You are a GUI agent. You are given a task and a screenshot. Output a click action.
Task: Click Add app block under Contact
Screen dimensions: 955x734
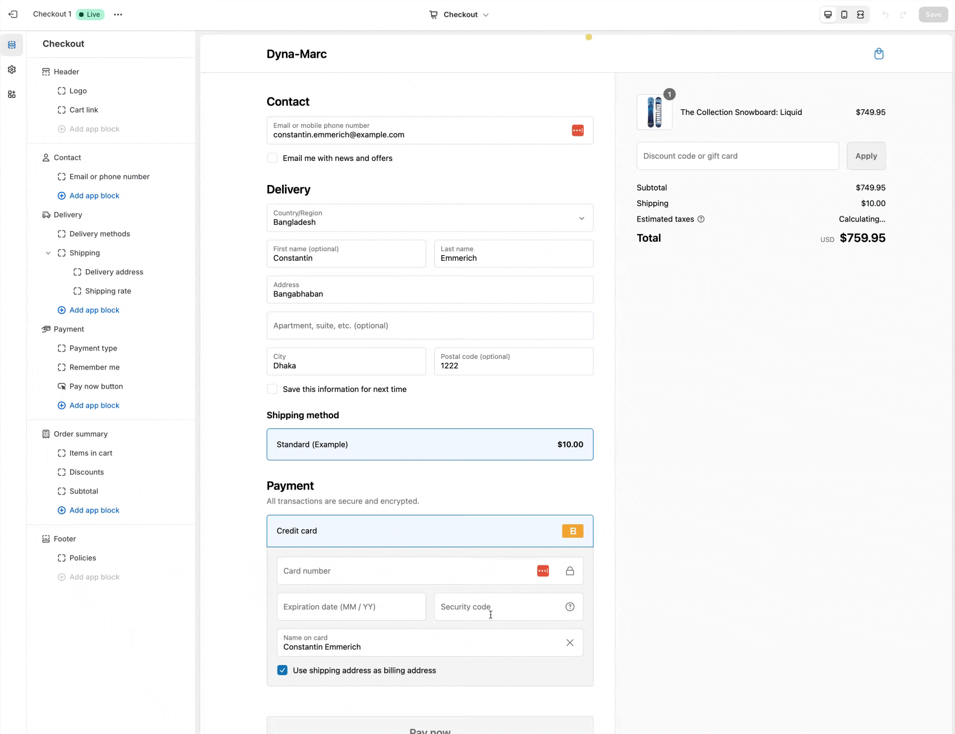(x=94, y=196)
